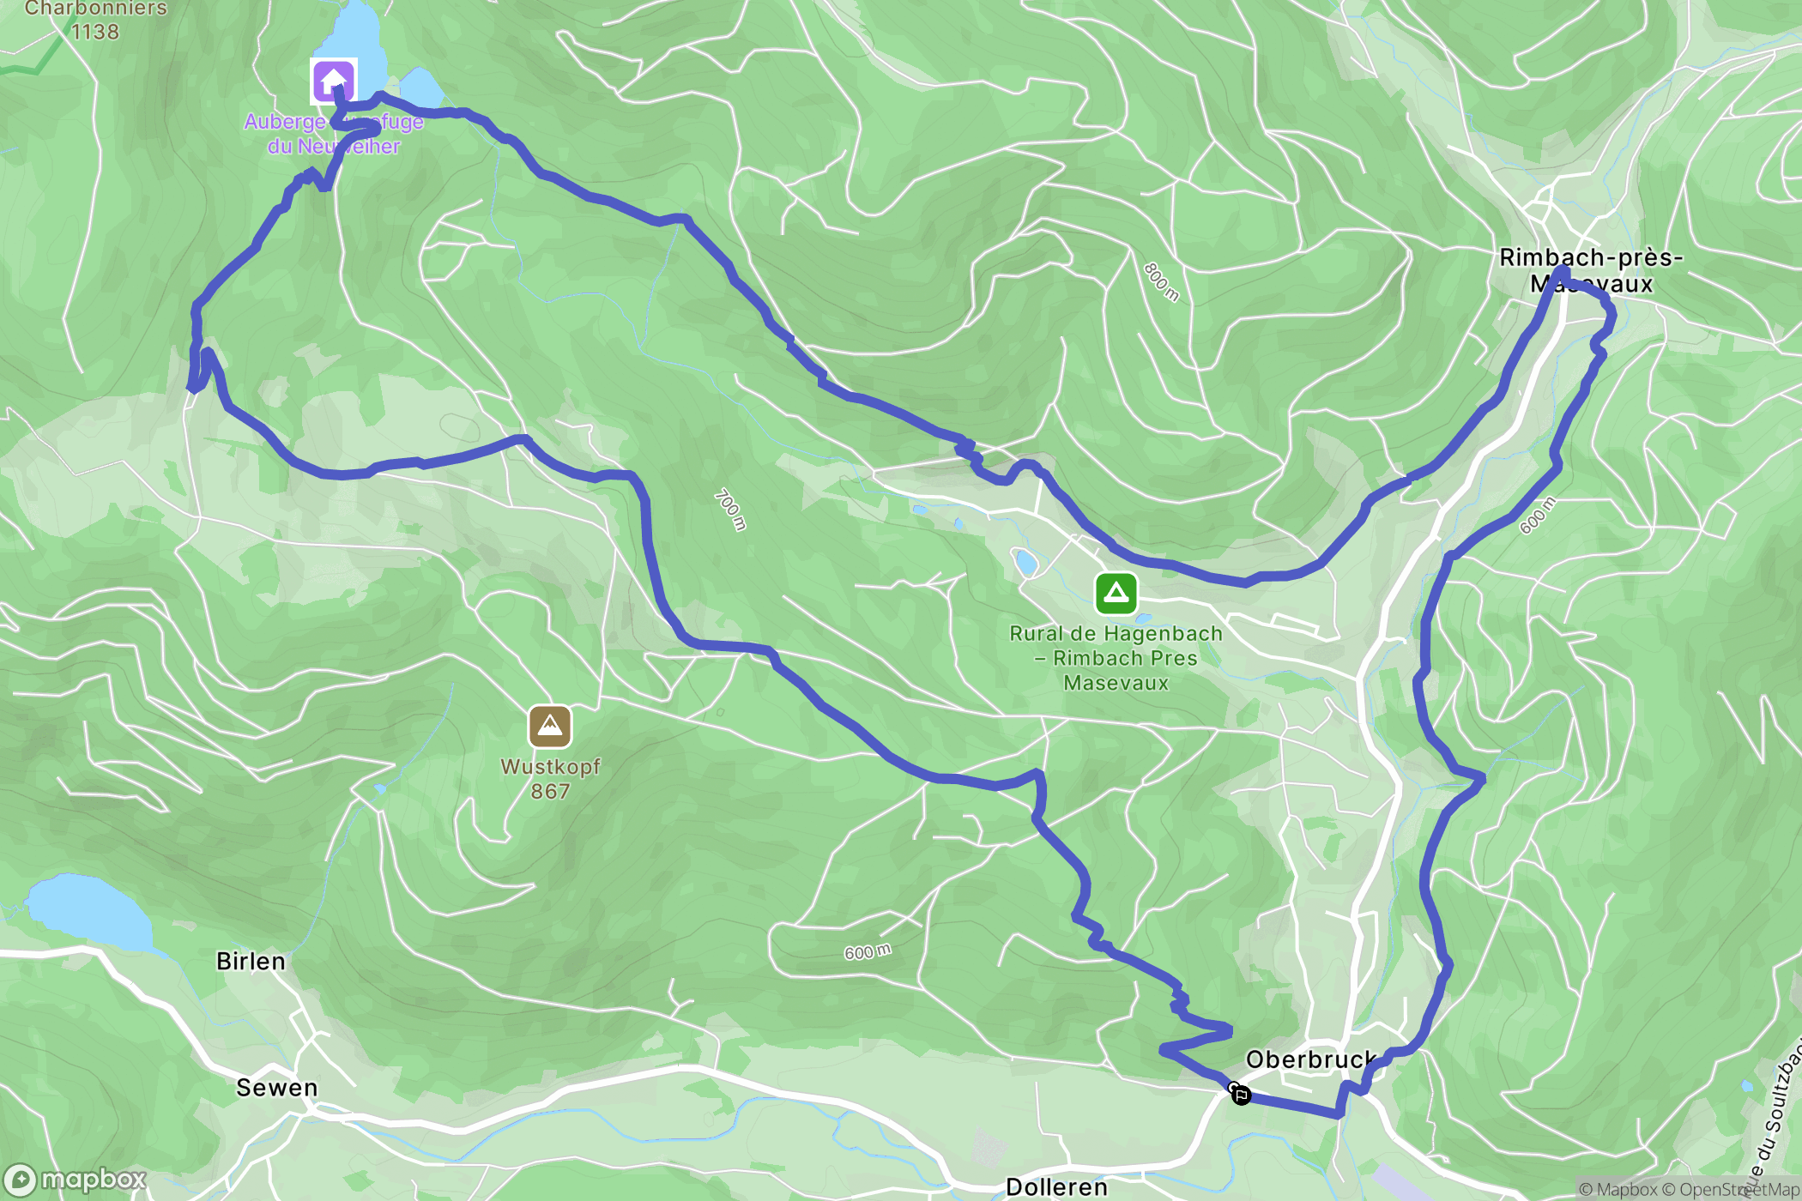Open the © Mapbox attribution link
The height and width of the screenshot is (1201, 1802).
(1618, 1189)
